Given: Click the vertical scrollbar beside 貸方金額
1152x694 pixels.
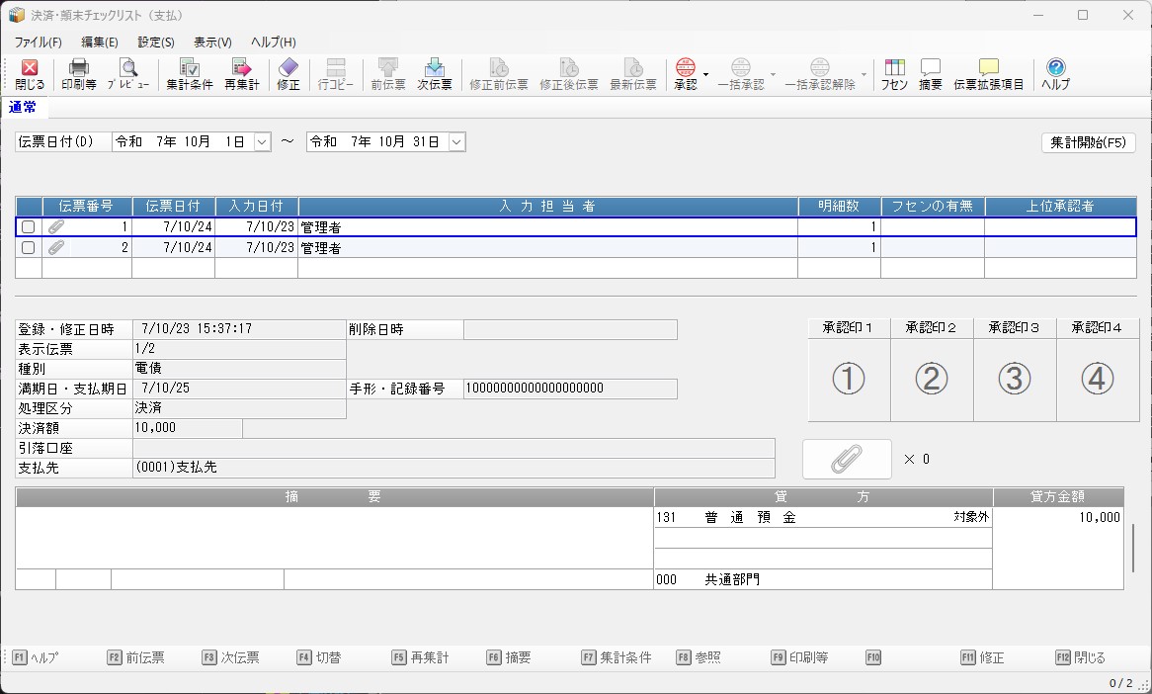Looking at the screenshot, I should point(1133,549).
